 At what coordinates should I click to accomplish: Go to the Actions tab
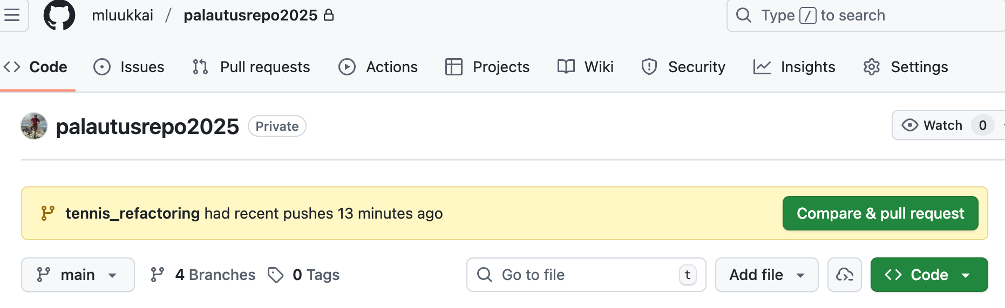tap(378, 67)
